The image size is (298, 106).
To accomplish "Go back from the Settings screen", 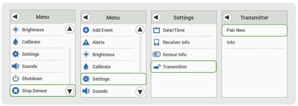I will 156,17.
